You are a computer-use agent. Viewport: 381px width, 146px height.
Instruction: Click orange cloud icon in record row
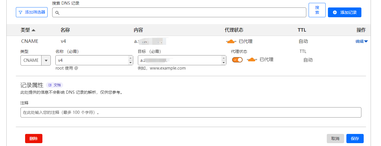click(x=231, y=41)
